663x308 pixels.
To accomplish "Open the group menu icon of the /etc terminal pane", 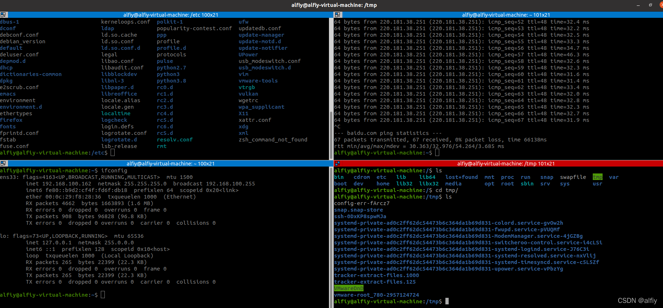I will (3, 15).
